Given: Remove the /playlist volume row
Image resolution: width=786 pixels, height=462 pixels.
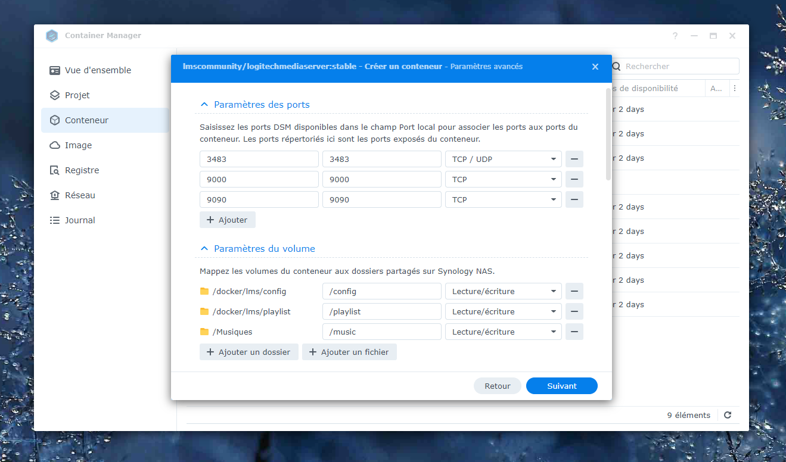Looking at the screenshot, I should [574, 311].
